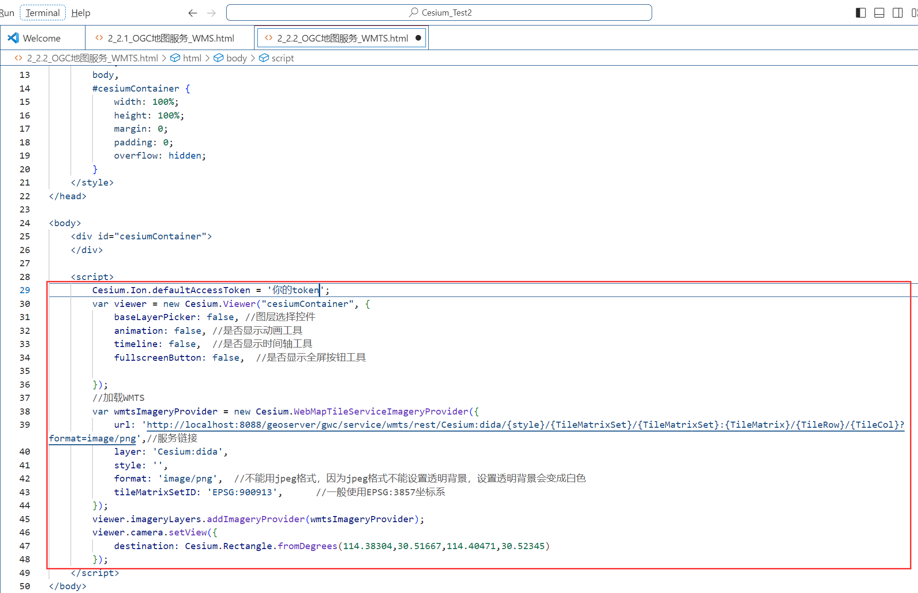Open the script breadcrumb segment
Screen dimensions: 918x593
click(282, 58)
